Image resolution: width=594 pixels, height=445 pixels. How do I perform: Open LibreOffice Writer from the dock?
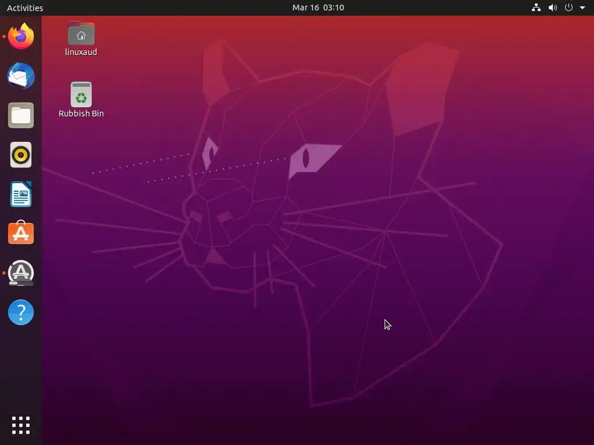pyautogui.click(x=21, y=194)
